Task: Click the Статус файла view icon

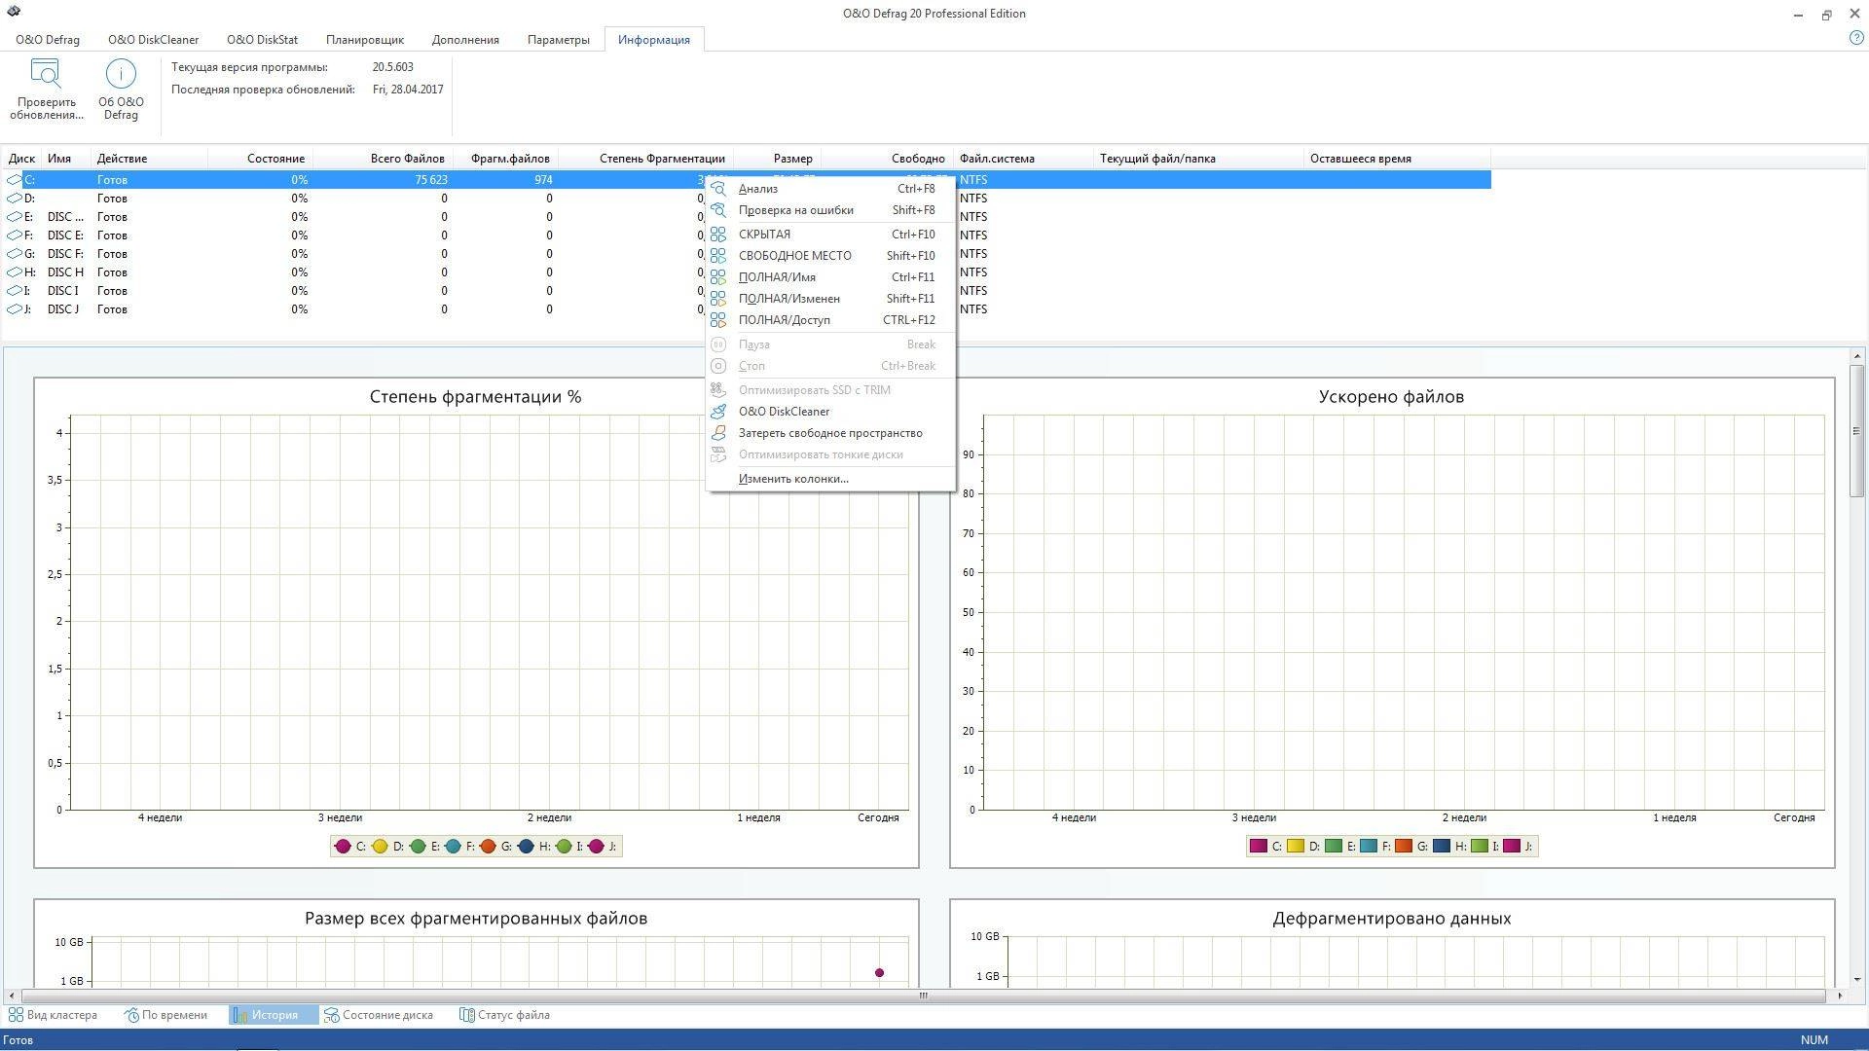Action: tap(467, 1015)
